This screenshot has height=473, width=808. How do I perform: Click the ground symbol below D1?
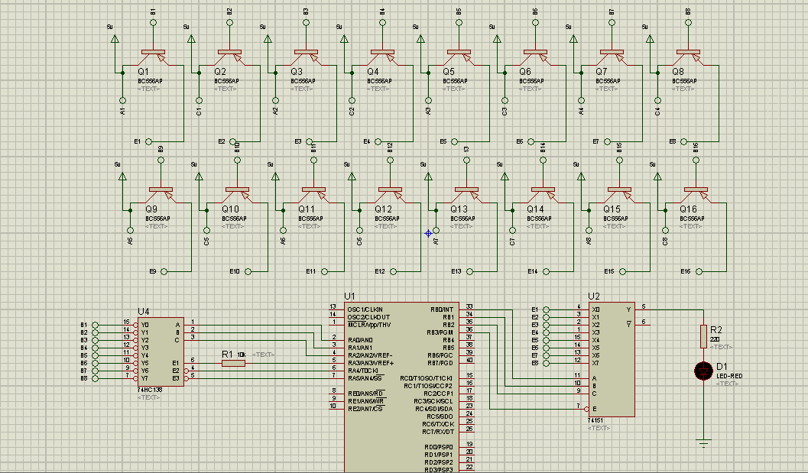pyautogui.click(x=703, y=442)
